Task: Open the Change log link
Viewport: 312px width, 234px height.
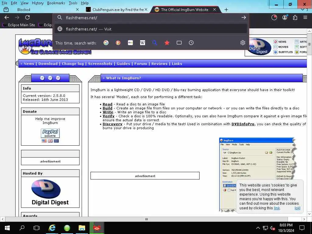Action: (x=73, y=64)
